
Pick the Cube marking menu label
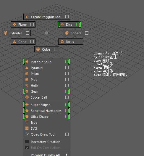[46, 49]
